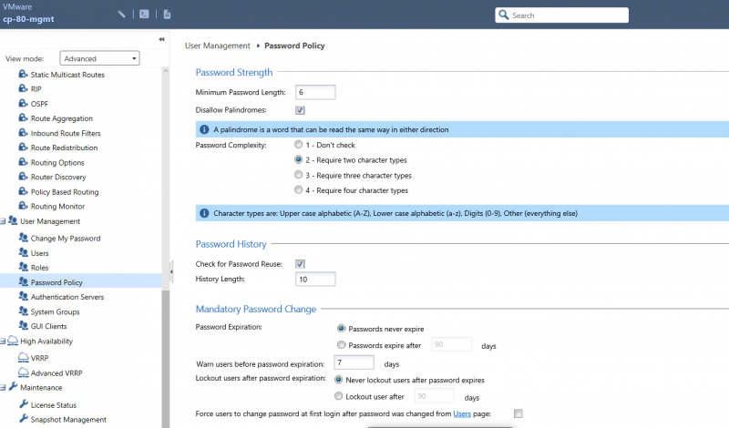Collapse the High Availability tree node
Screen dimensions: 729x428
coord(3,341)
